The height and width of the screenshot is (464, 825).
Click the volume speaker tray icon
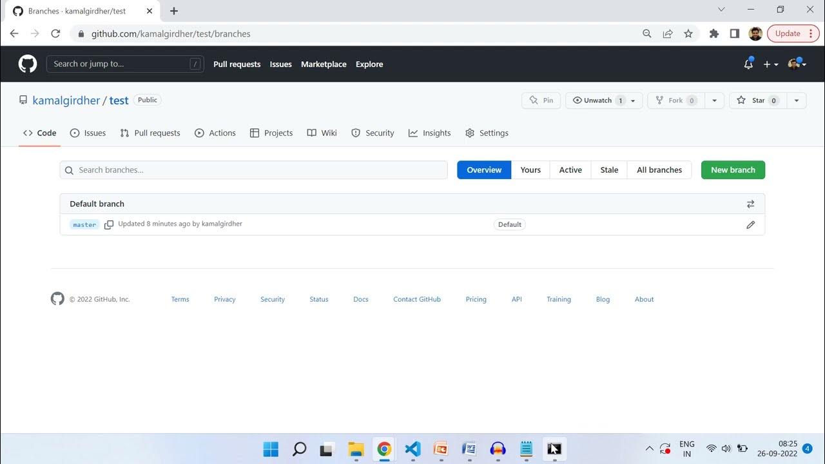(726, 449)
